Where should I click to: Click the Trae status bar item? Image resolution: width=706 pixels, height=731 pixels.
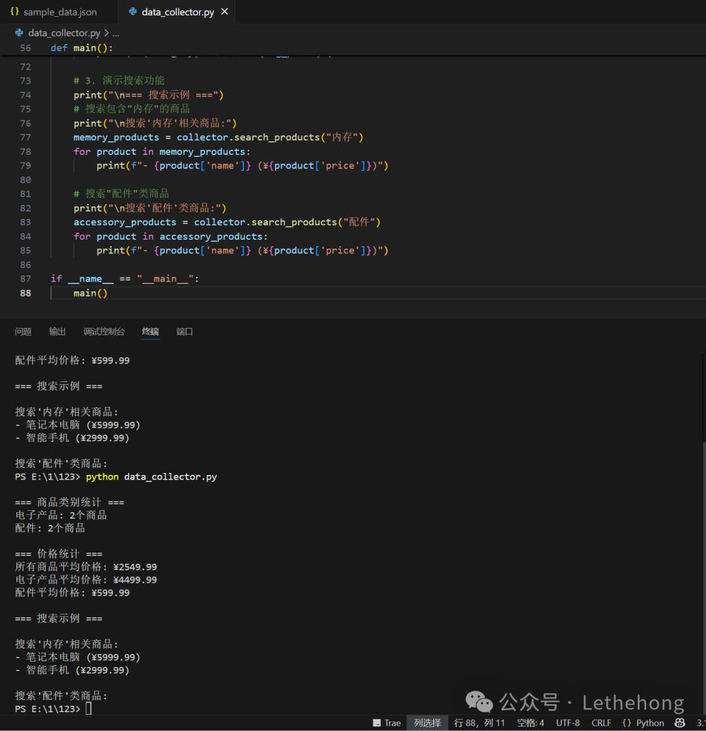click(387, 723)
